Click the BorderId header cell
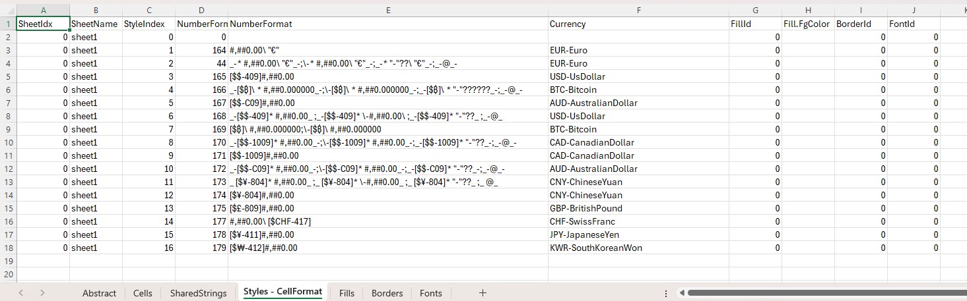967x301 pixels. click(x=861, y=24)
